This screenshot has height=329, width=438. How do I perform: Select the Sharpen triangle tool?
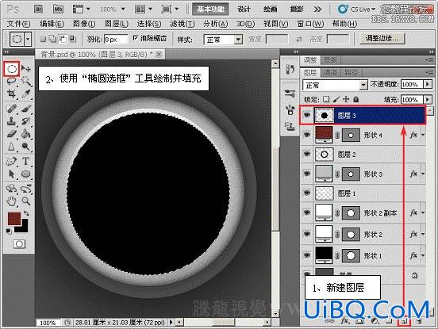coord(11,147)
